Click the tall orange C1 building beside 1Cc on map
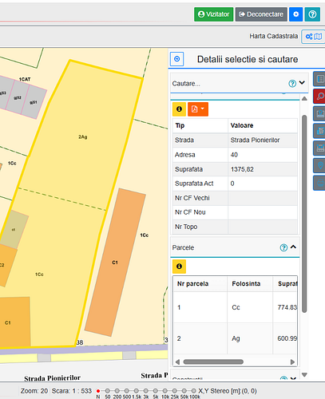 point(115,263)
